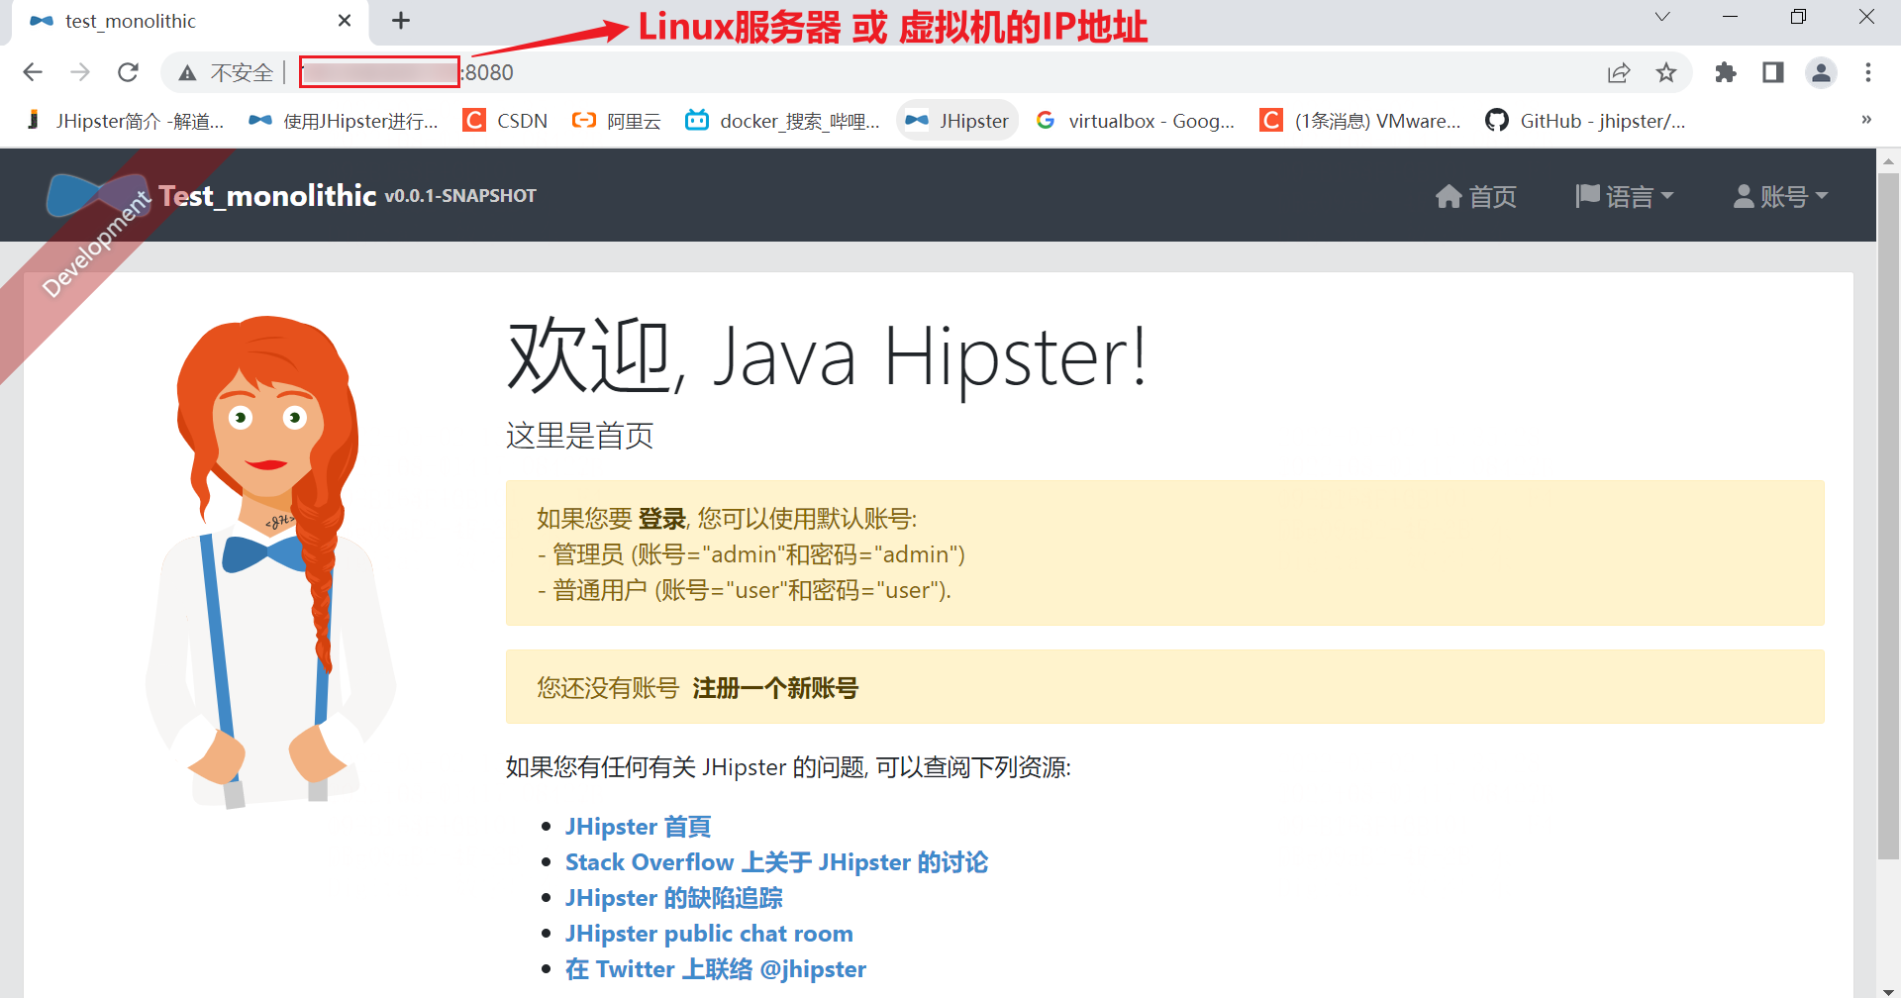Open Stack Overflow JHipster discussion link

776,862
